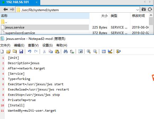This screenshot has width=154, height=119.
Task: Sort by the 名称 column header
Action: tap(45, 16)
